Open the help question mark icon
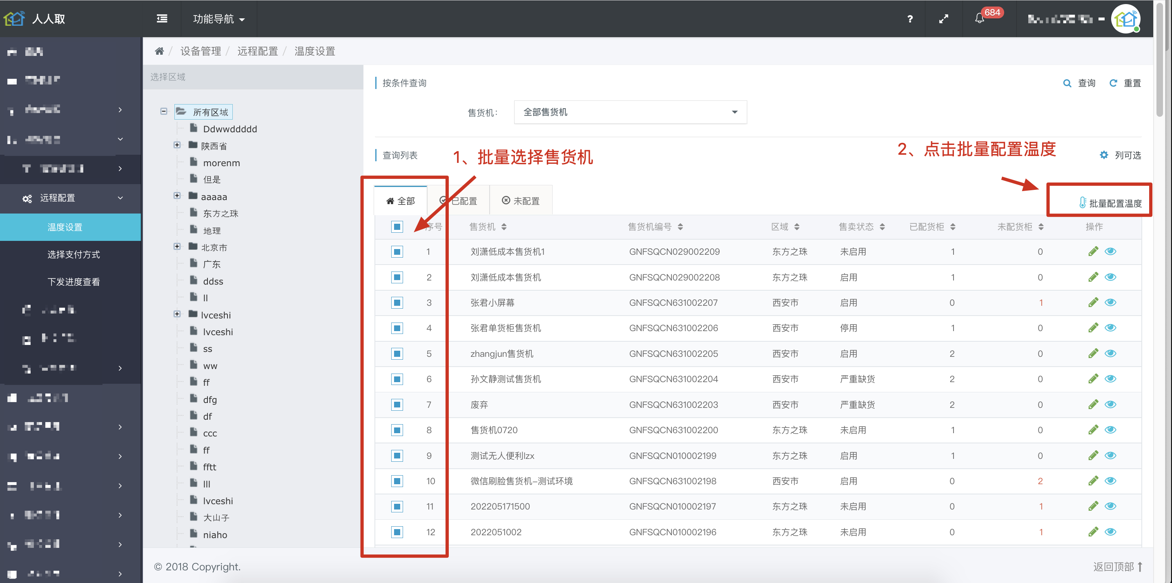 [909, 19]
